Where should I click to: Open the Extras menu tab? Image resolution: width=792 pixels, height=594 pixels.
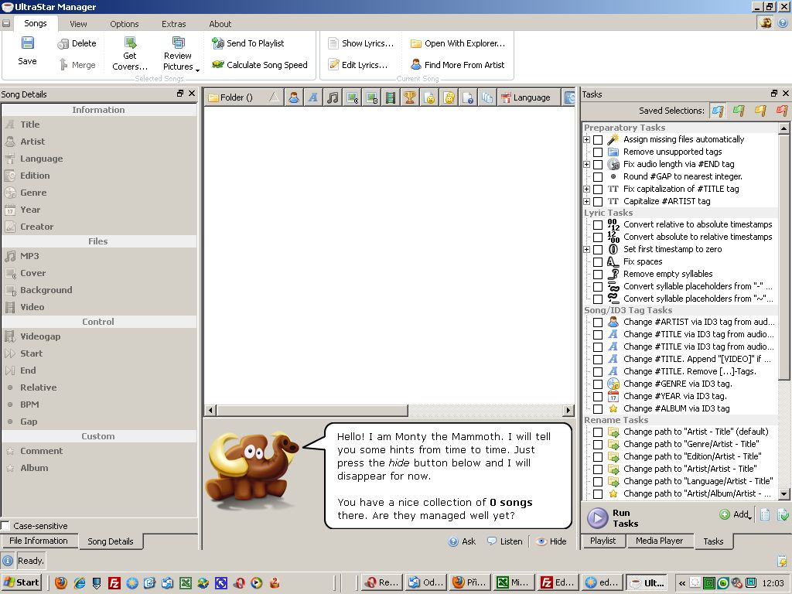tap(173, 24)
